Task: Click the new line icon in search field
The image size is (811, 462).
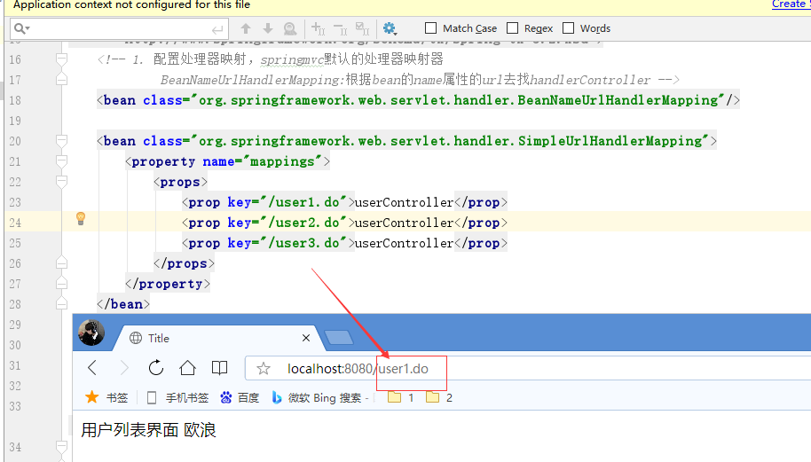Action: [217, 29]
